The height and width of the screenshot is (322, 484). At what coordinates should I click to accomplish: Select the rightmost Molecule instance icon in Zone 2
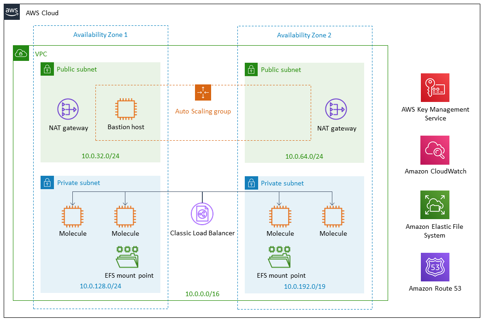(x=333, y=217)
